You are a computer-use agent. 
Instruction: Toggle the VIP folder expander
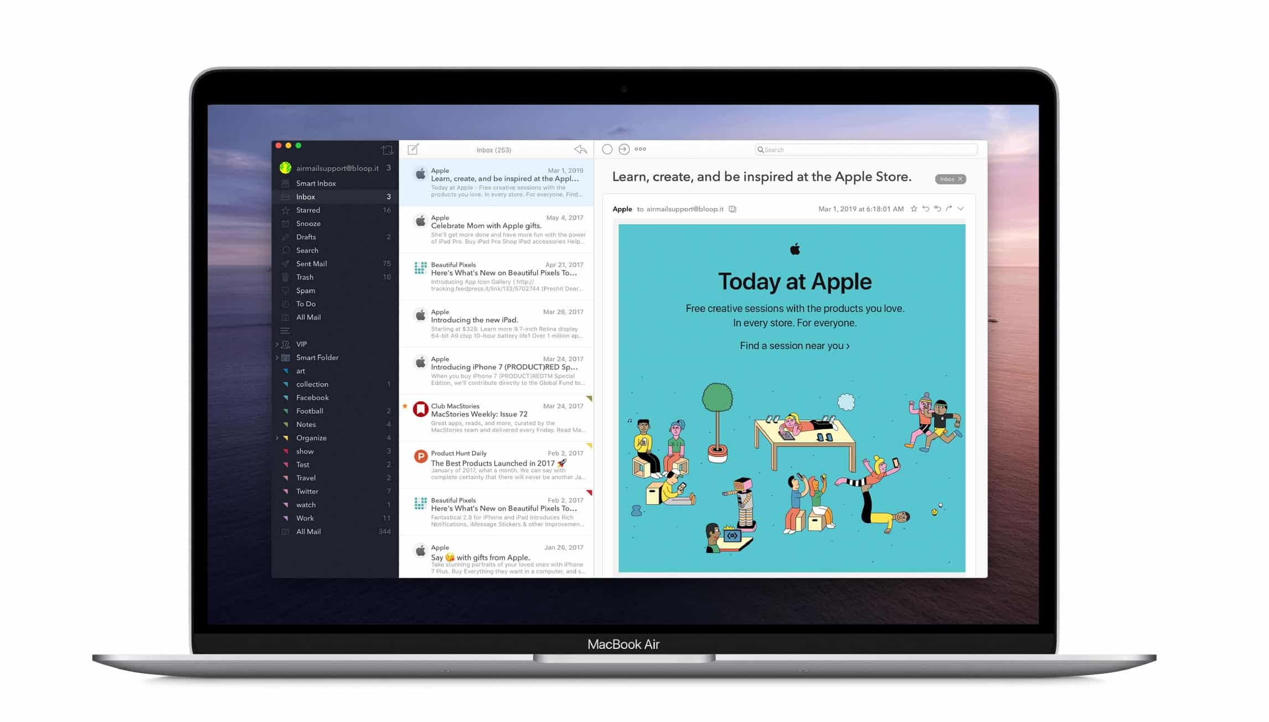pyautogui.click(x=277, y=344)
